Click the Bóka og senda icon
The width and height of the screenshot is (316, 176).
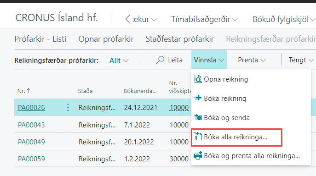pyautogui.click(x=198, y=117)
